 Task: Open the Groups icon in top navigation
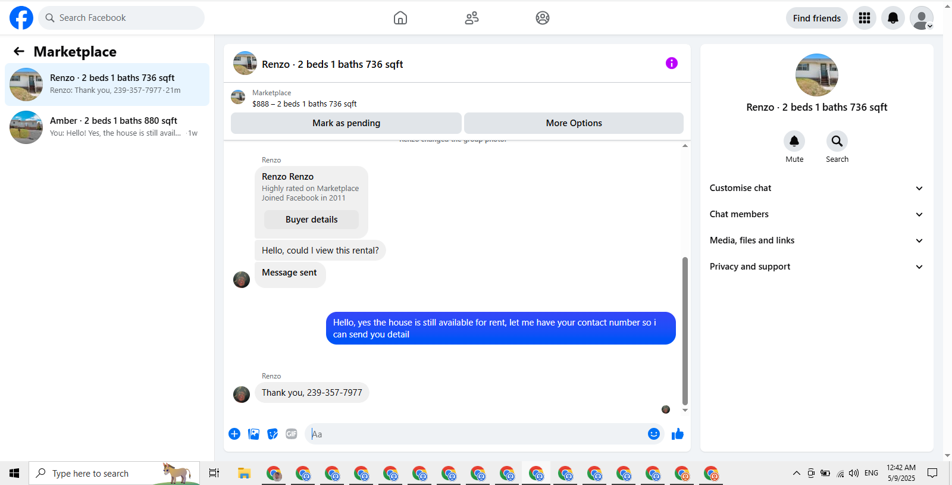point(543,18)
